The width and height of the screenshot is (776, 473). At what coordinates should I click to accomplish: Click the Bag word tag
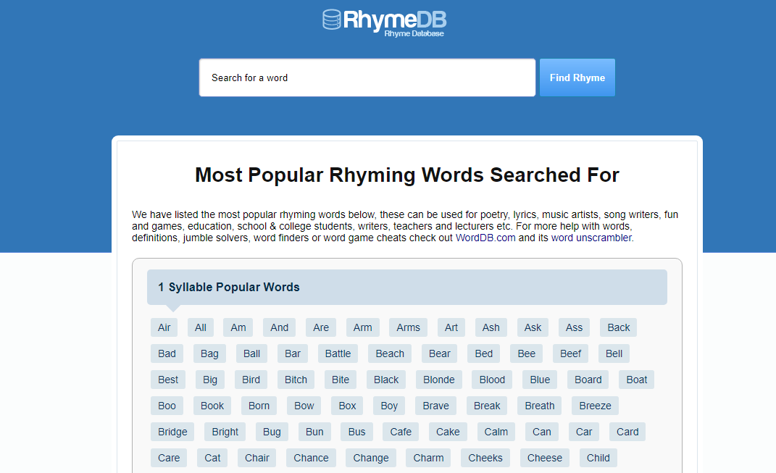[209, 353]
